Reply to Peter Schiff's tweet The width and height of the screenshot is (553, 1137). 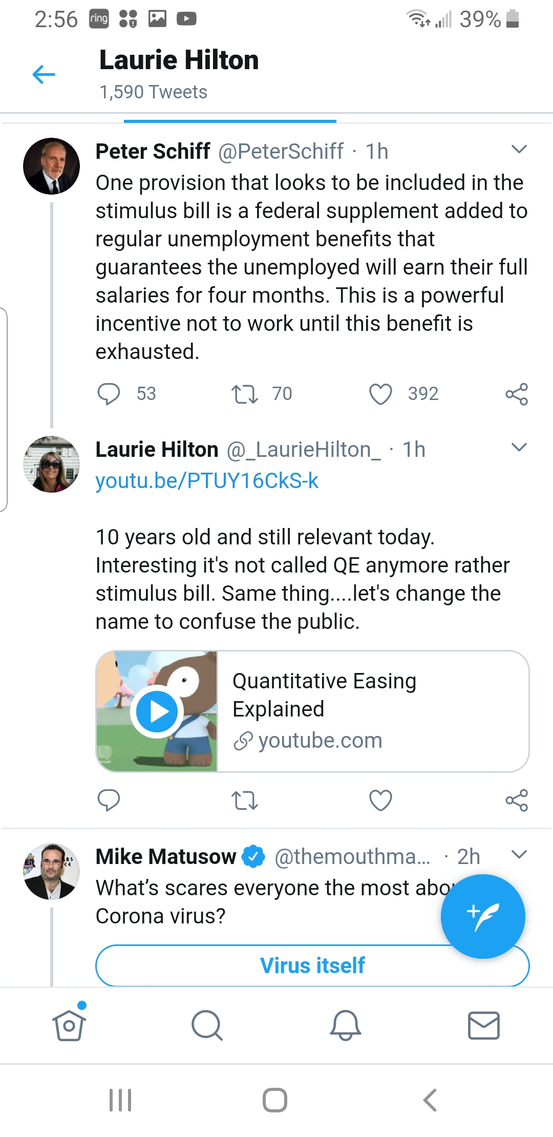click(x=109, y=394)
